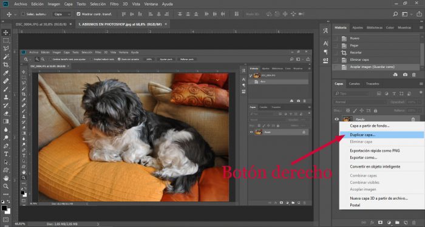Open the Filtro menu
Image resolution: width=425 pixels, height=227 pixels.
114,4
